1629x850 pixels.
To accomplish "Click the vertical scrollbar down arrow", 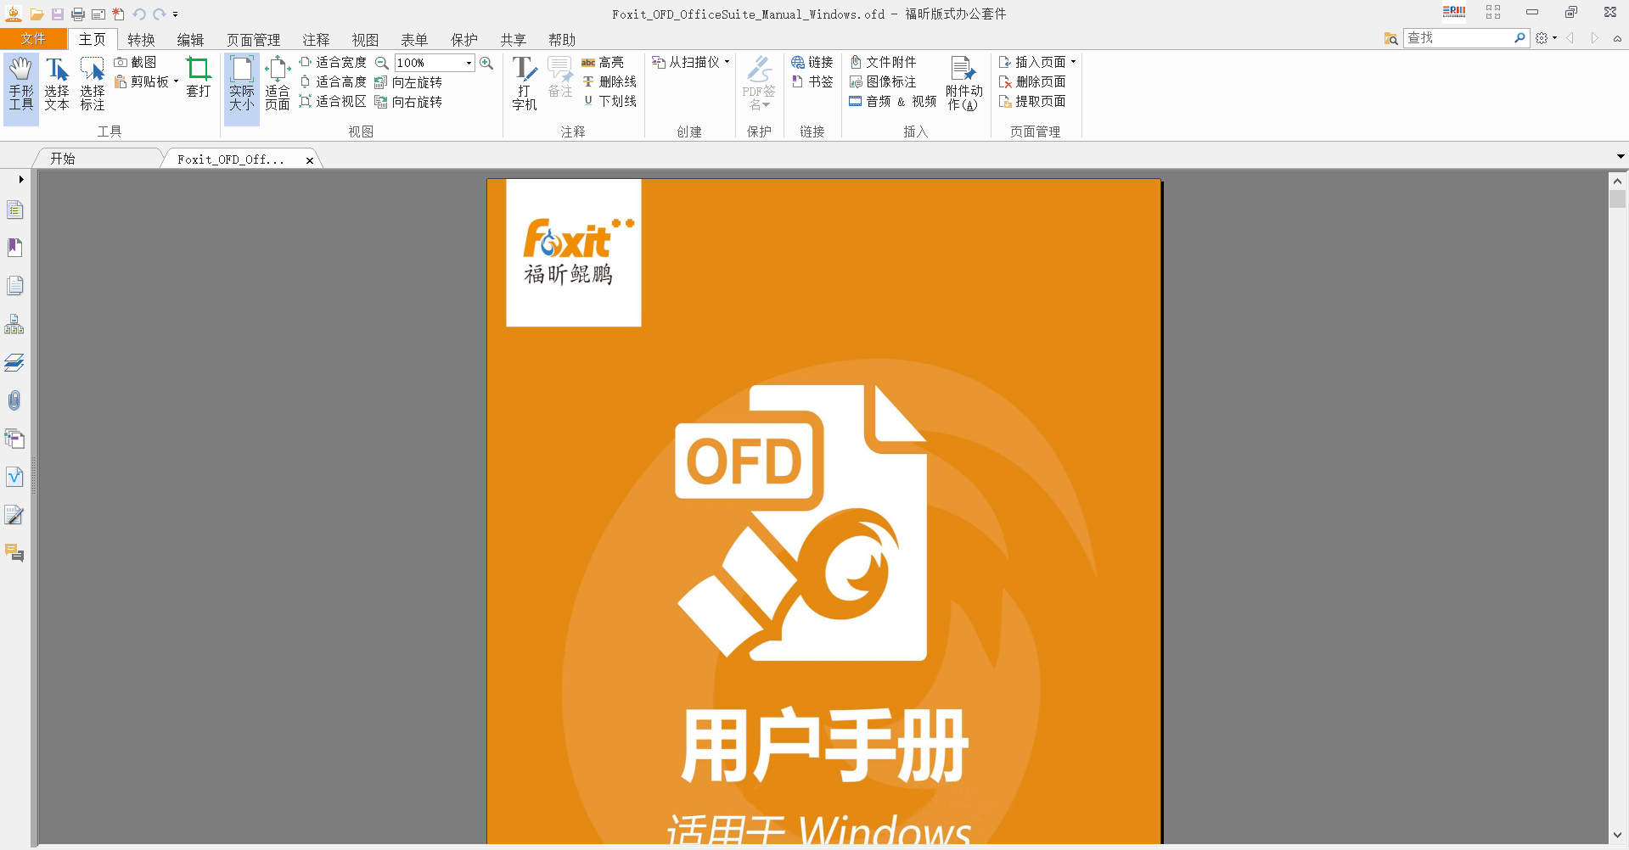I will pyautogui.click(x=1617, y=836).
